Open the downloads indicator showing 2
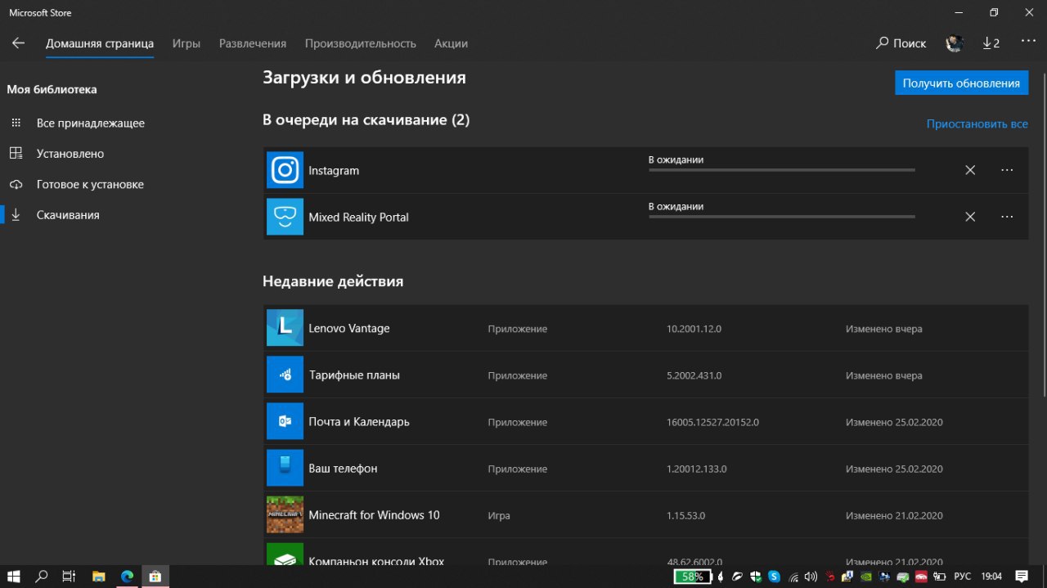The height and width of the screenshot is (588, 1047). tap(991, 43)
